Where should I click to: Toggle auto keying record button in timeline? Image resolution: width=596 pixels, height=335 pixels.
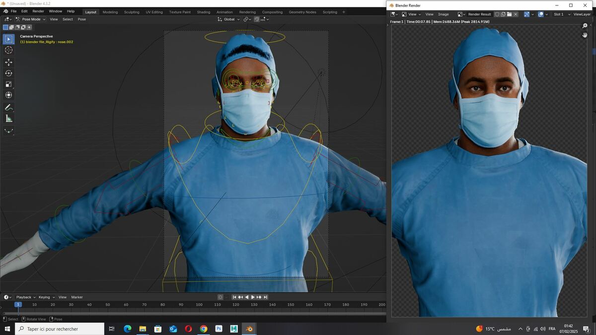[x=220, y=297]
